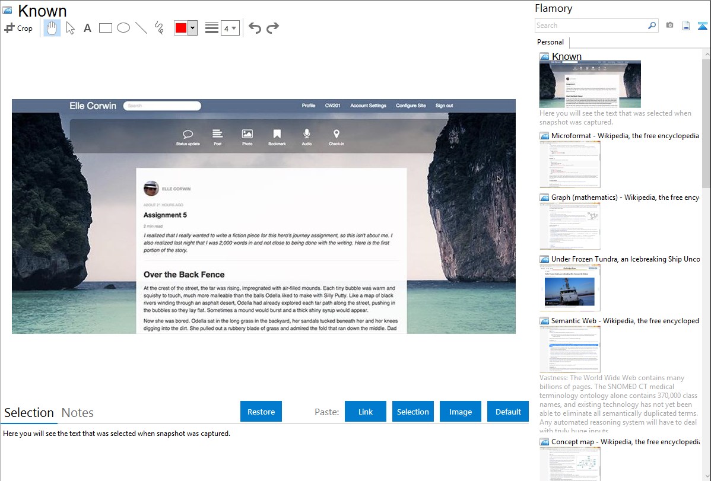The width and height of the screenshot is (711, 481).
Task: Select the Crop tool
Action: pyautogui.click(x=18, y=28)
